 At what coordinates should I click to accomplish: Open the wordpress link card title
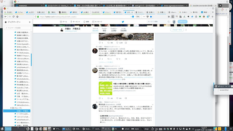pyautogui.click(x=133, y=84)
